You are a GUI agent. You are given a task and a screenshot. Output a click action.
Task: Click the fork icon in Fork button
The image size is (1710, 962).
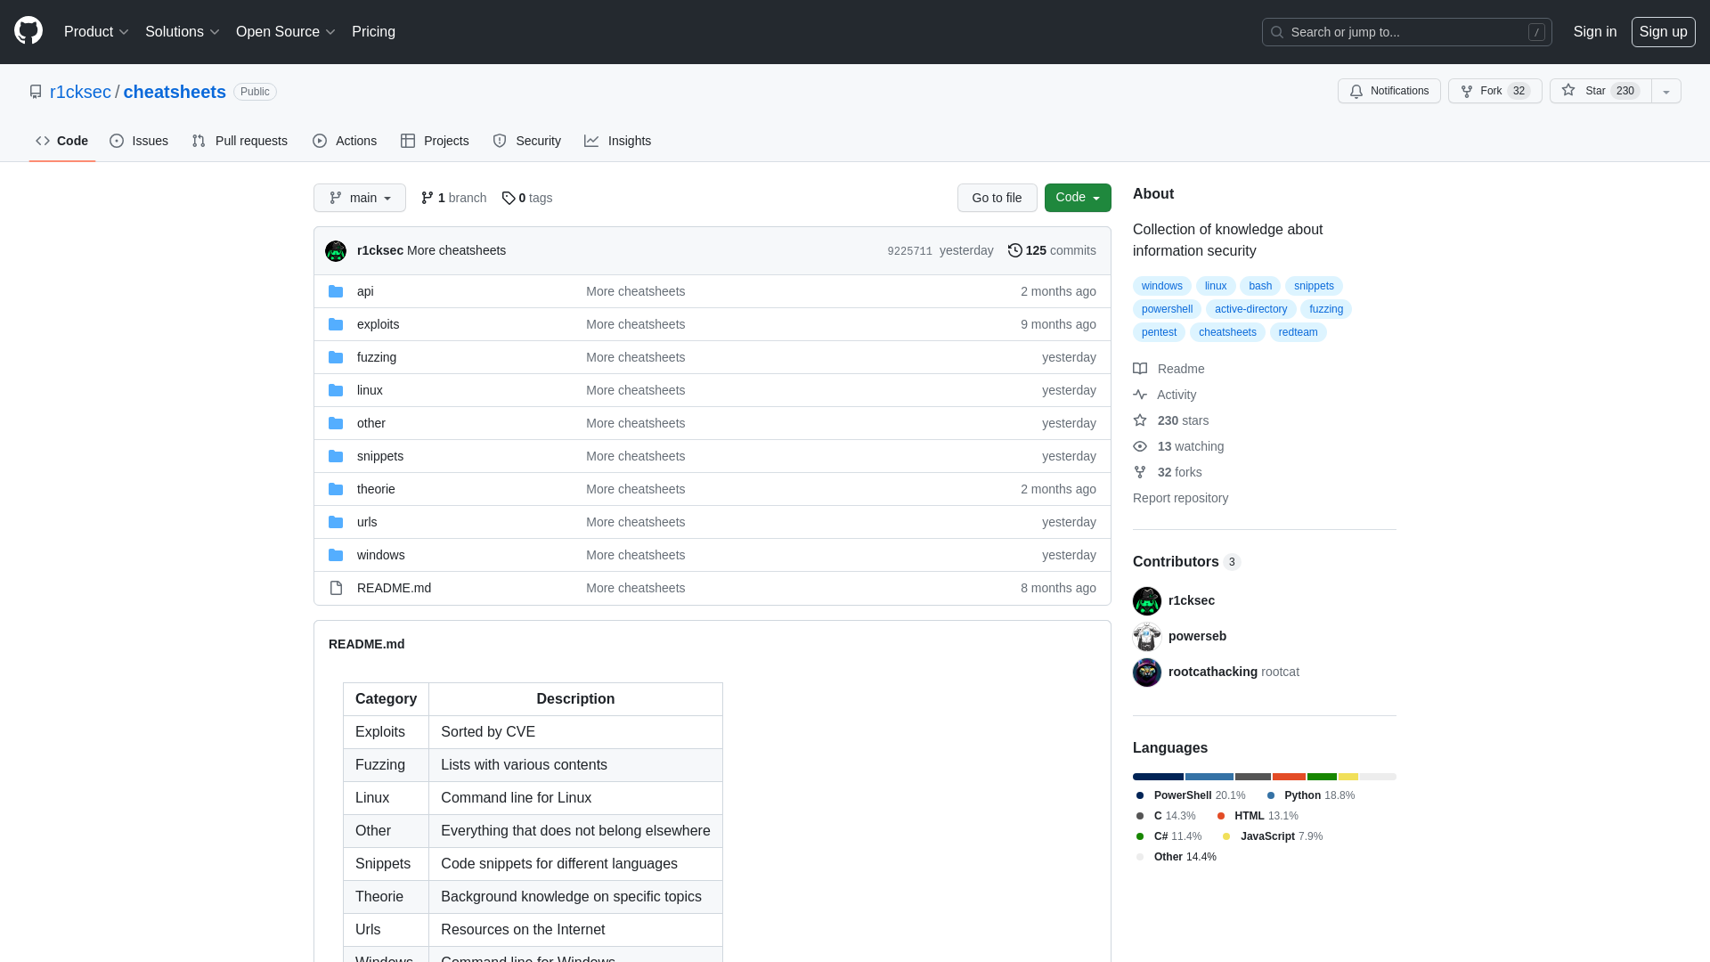[1467, 91]
